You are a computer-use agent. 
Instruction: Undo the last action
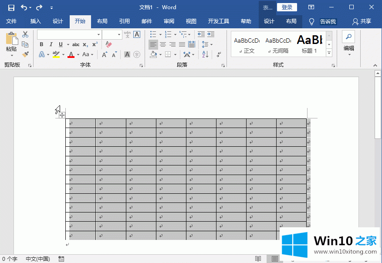(24, 7)
